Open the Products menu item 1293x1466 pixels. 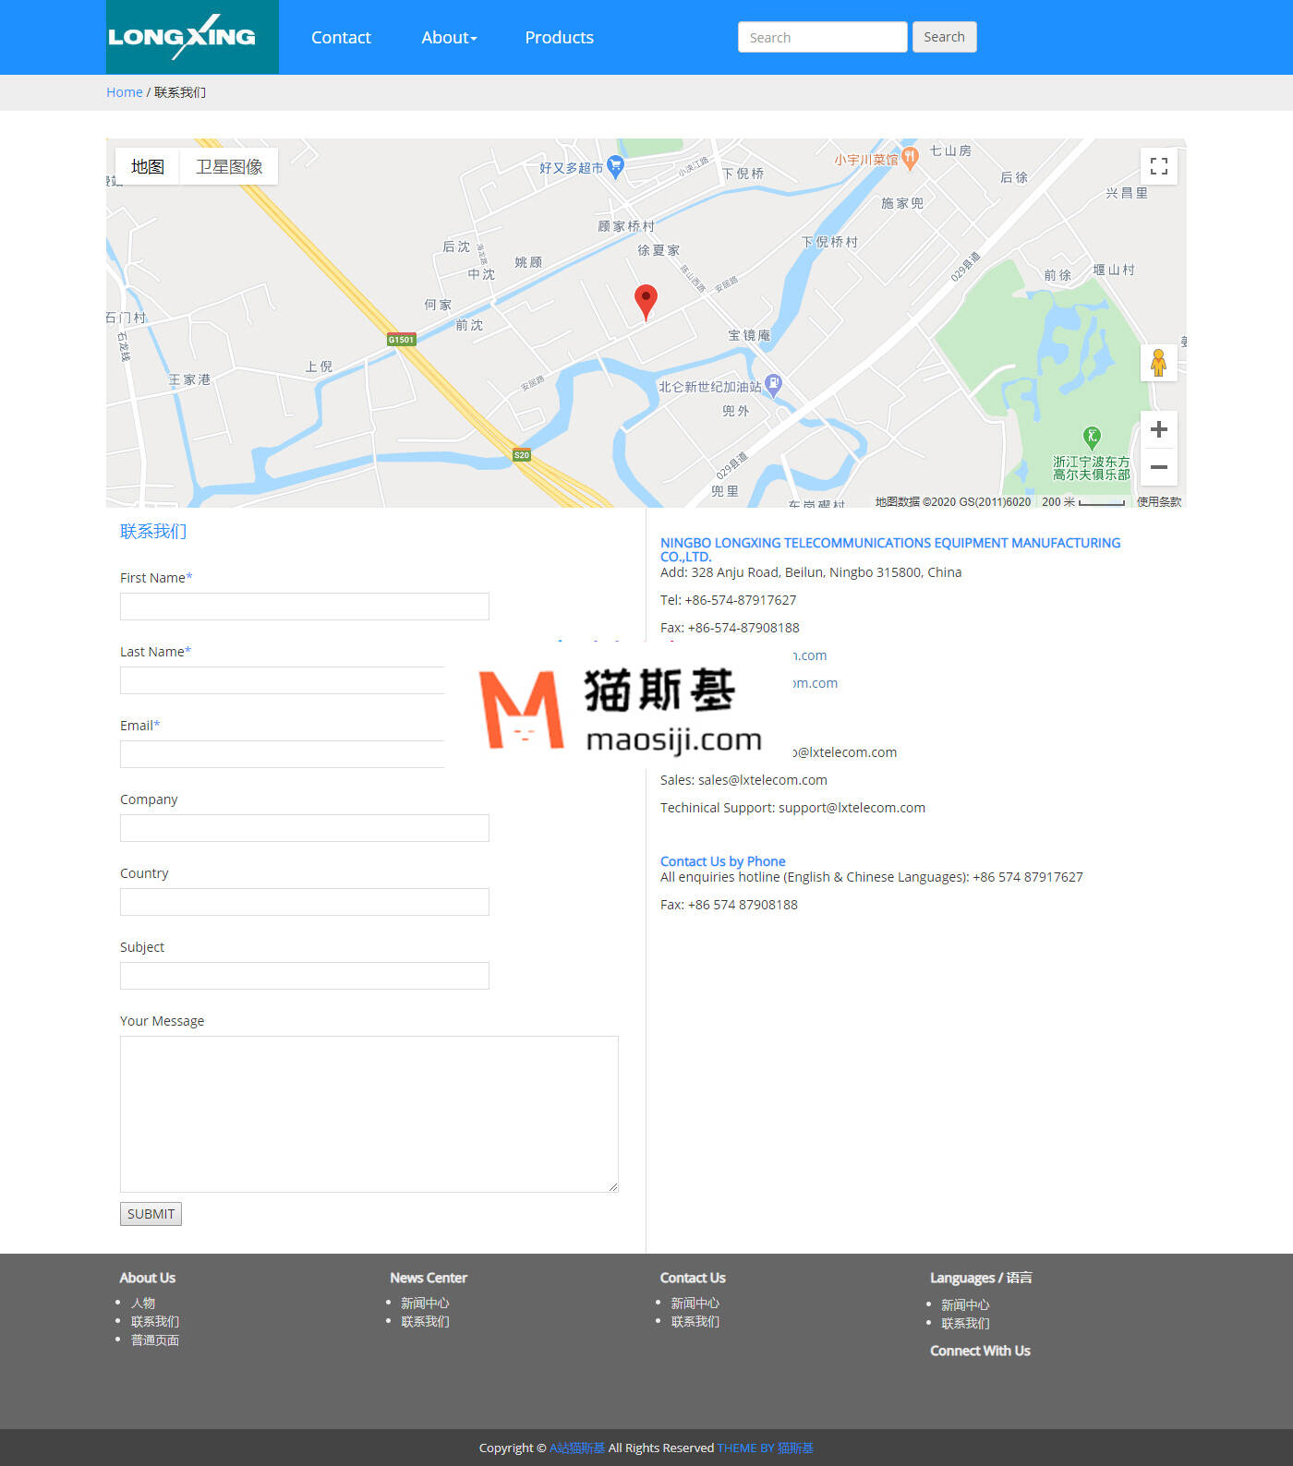pyautogui.click(x=559, y=37)
